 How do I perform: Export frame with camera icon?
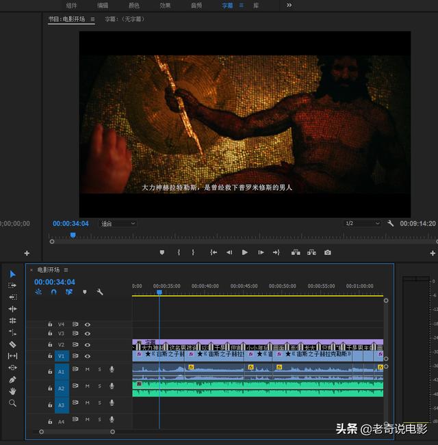pos(328,252)
